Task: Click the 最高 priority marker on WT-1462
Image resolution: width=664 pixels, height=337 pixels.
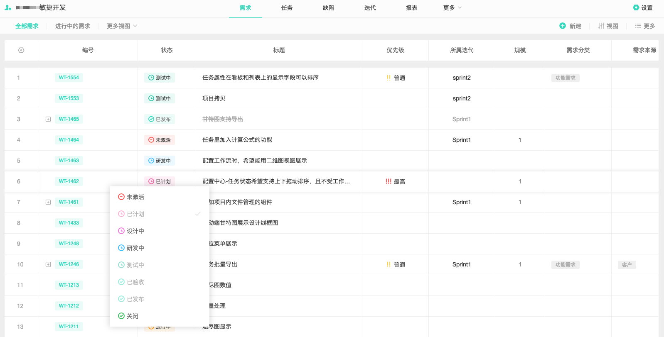Action: pyautogui.click(x=395, y=181)
